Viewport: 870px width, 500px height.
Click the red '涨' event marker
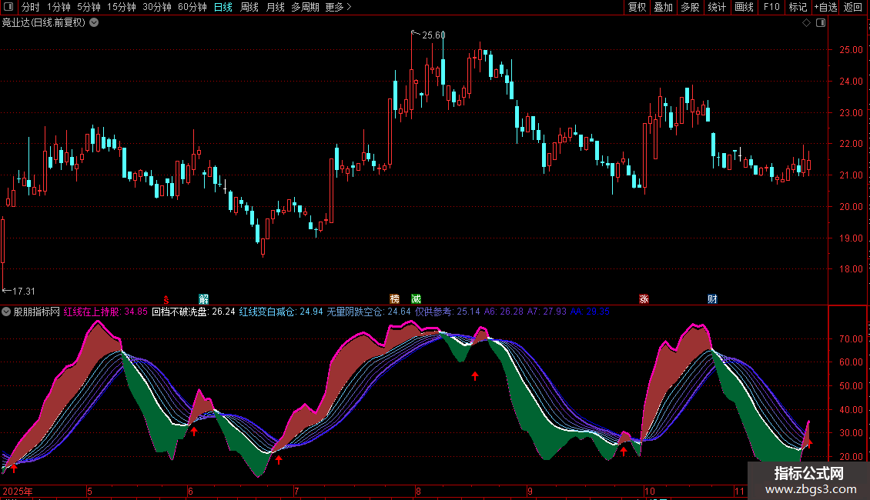click(644, 298)
